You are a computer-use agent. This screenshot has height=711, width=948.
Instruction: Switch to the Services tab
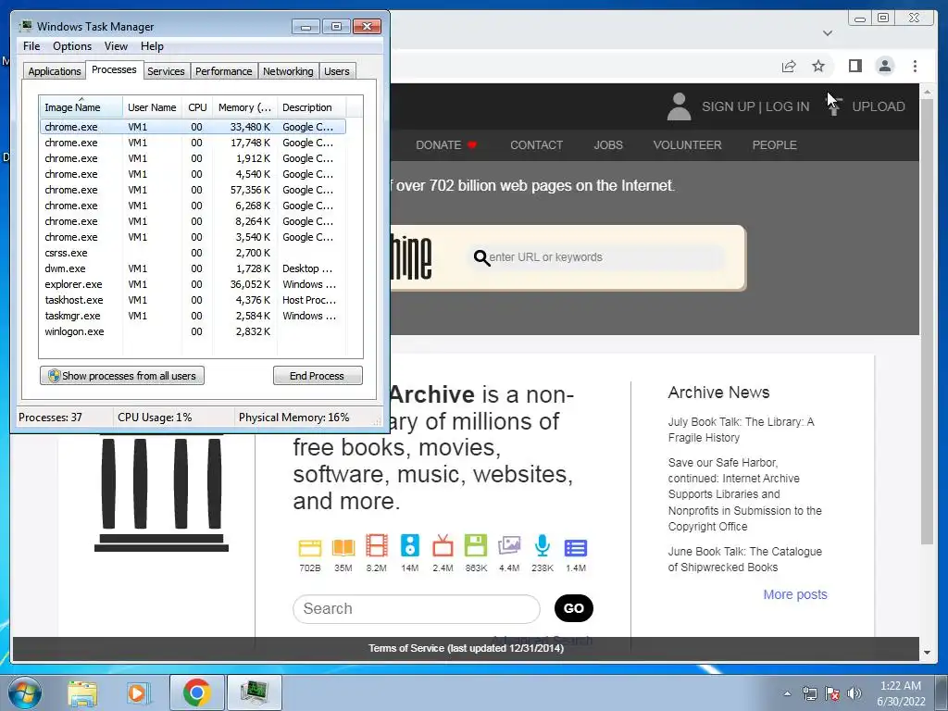point(166,71)
